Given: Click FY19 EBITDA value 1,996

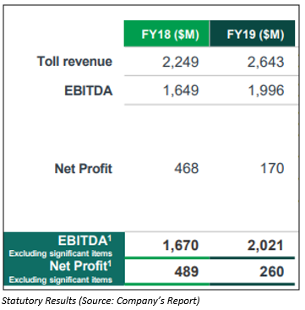Looking at the screenshot, I should click(266, 90).
